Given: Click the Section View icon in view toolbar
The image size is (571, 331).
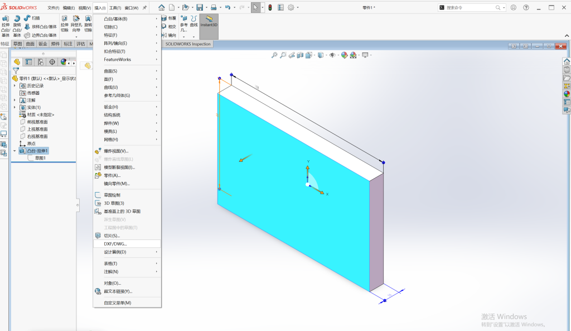Looking at the screenshot, I should click(300, 55).
